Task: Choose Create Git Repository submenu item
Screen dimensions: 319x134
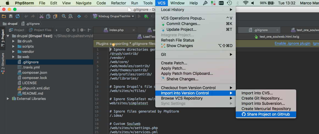Action: point(266,99)
